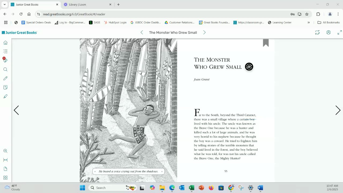Open the table of contents list icon
343x193 pixels.
point(5,51)
